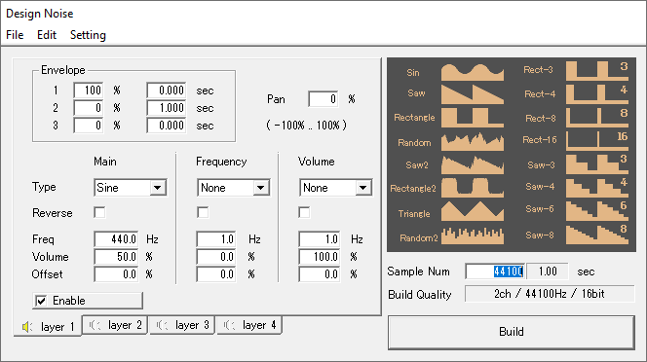Viewport: 647px width, 362px height.
Task: Pick the Random waveform preset icon
Action: pyautogui.click(x=473, y=142)
